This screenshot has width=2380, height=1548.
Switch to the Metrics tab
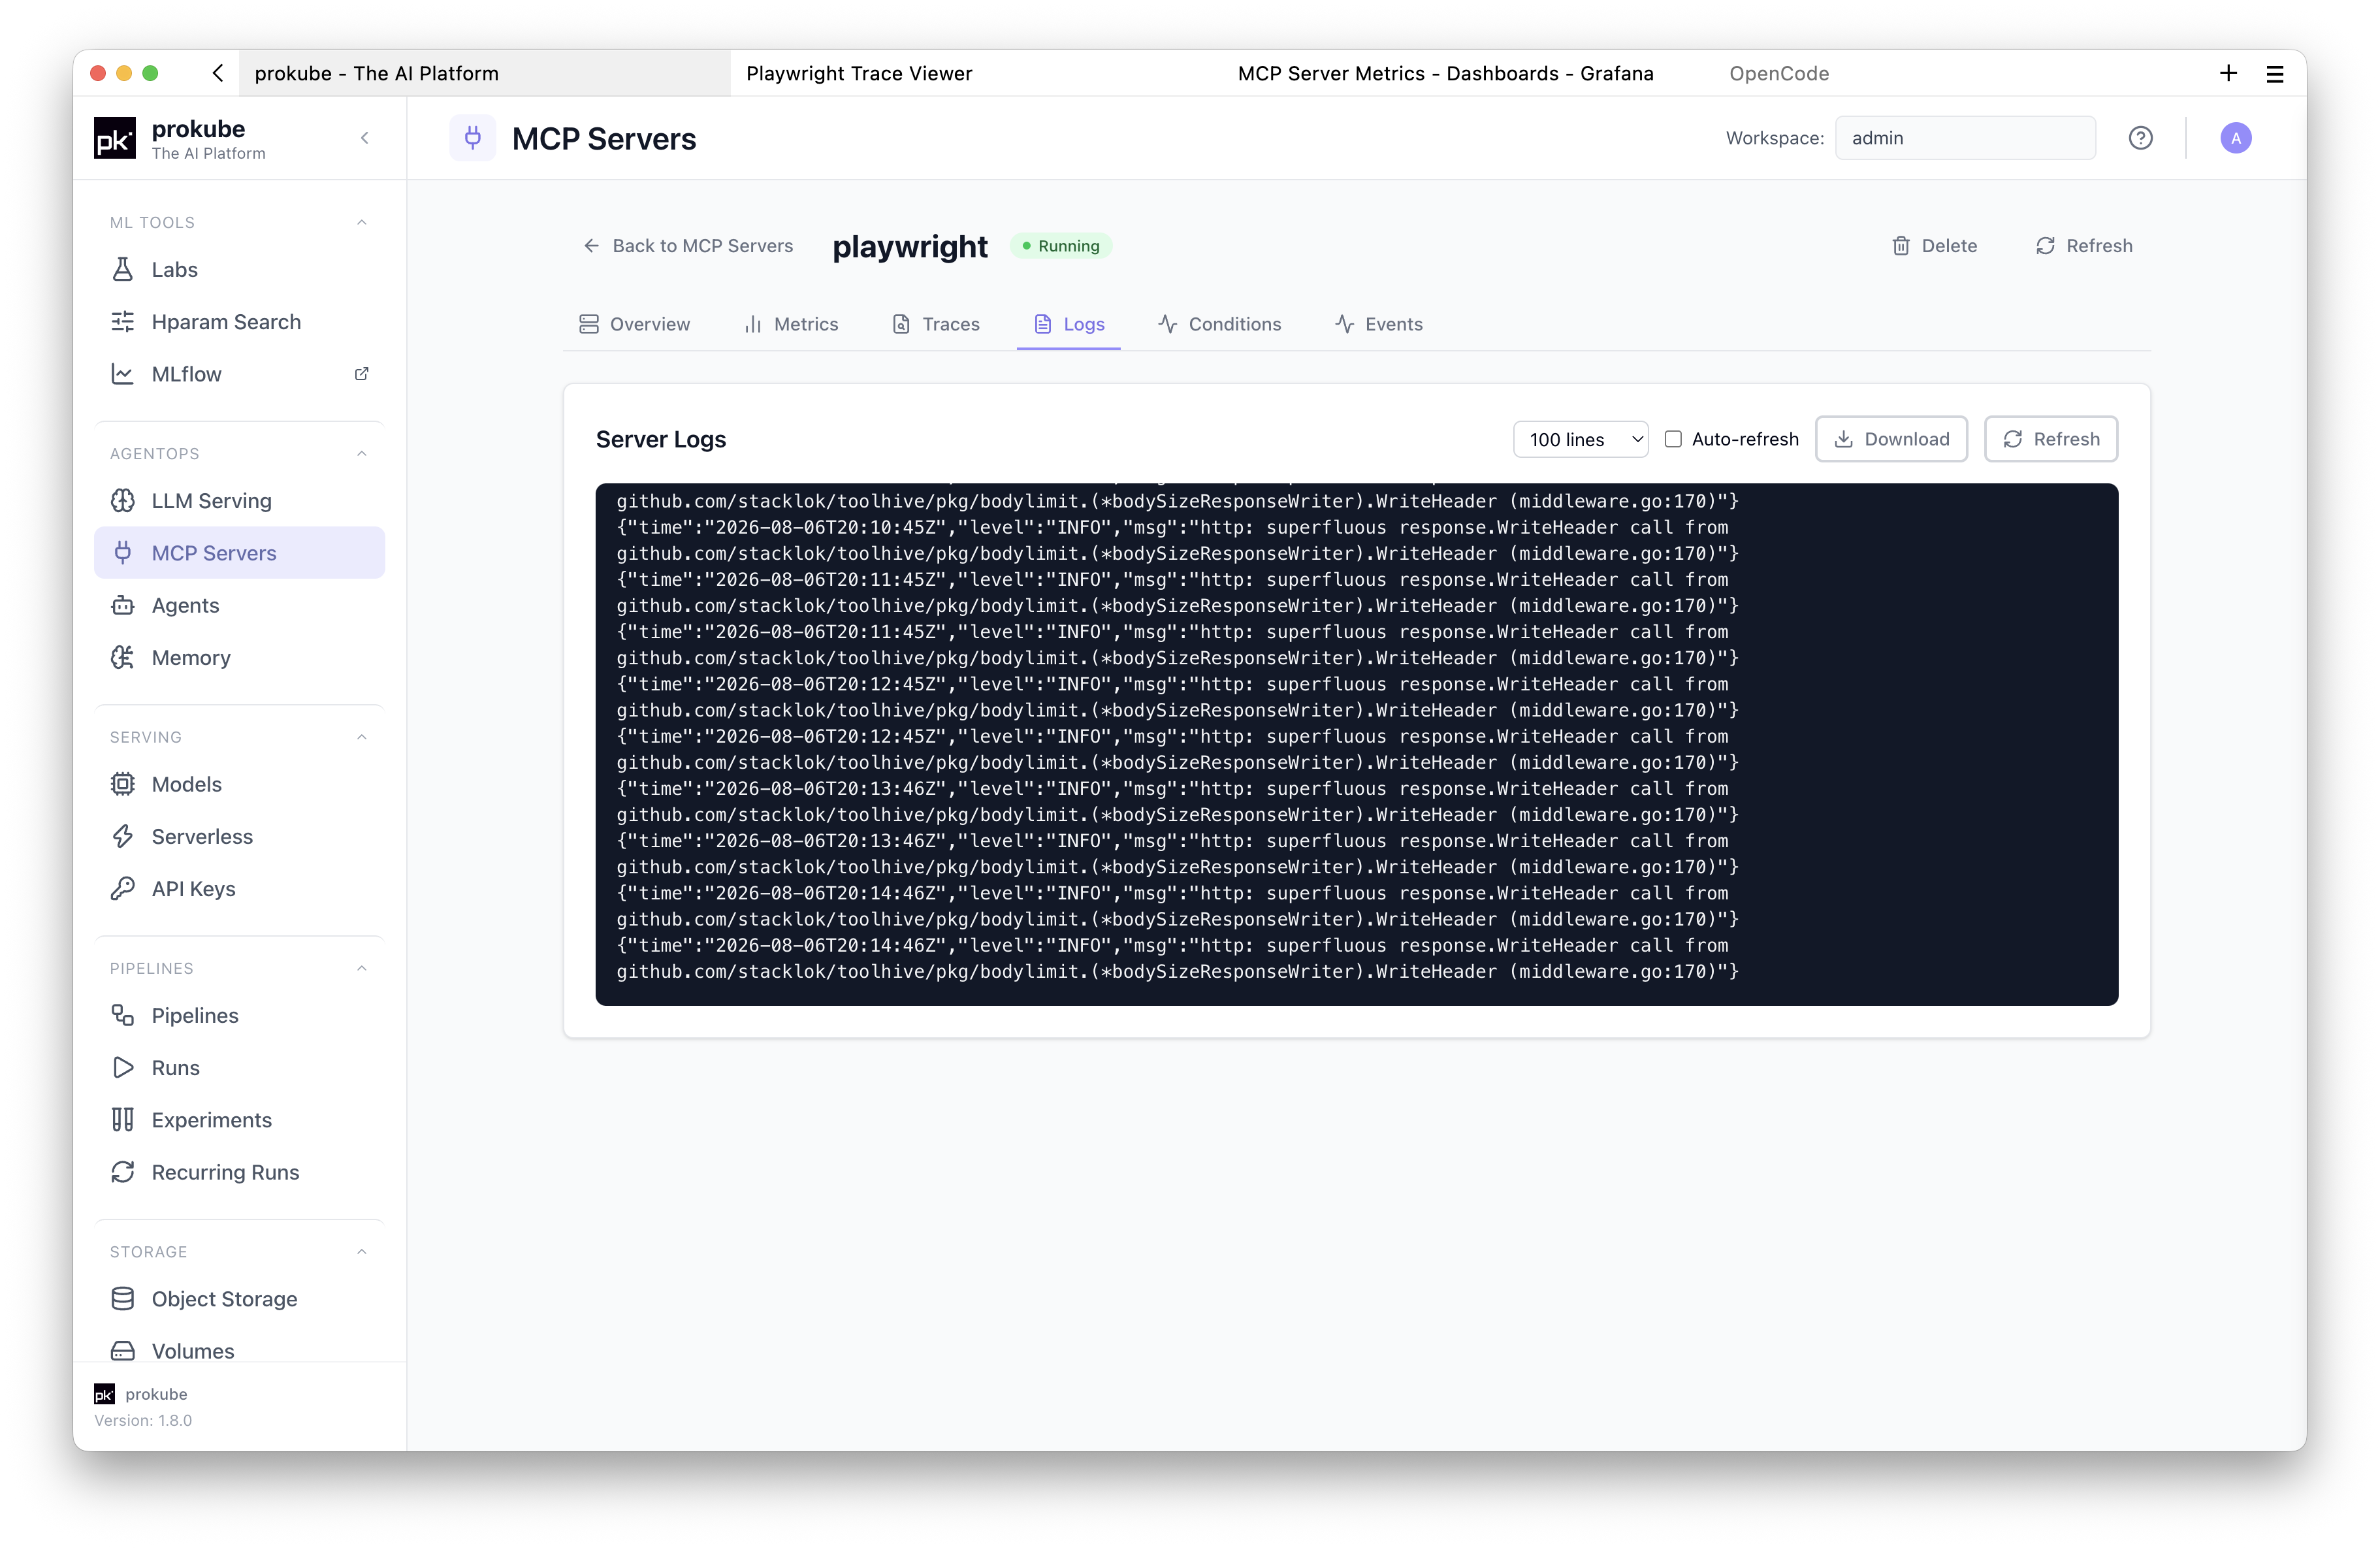(x=791, y=324)
